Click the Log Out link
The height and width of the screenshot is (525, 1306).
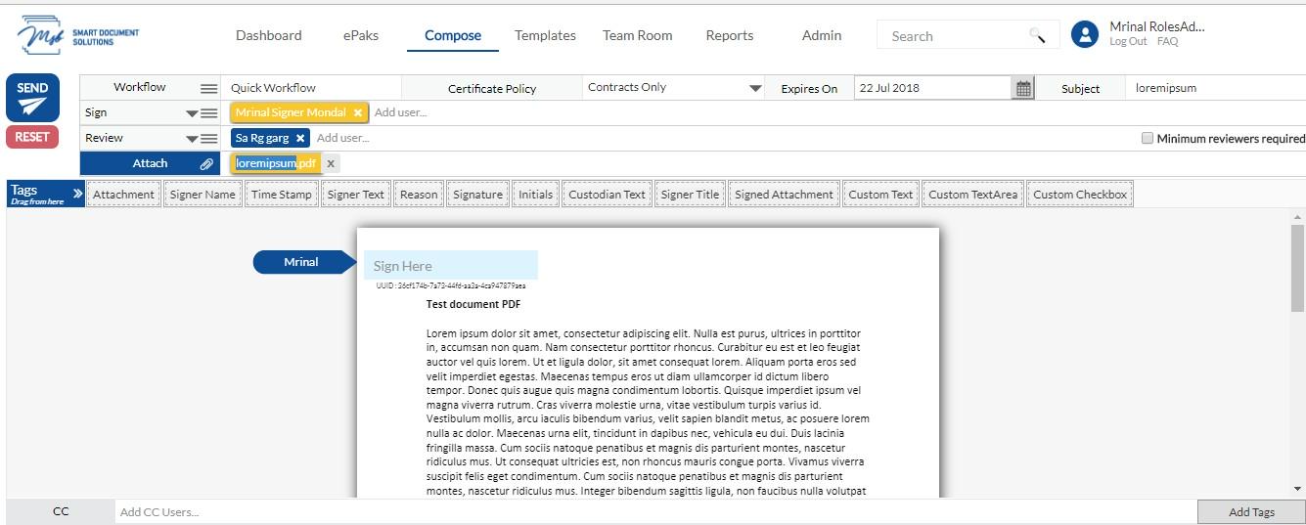click(x=1128, y=42)
